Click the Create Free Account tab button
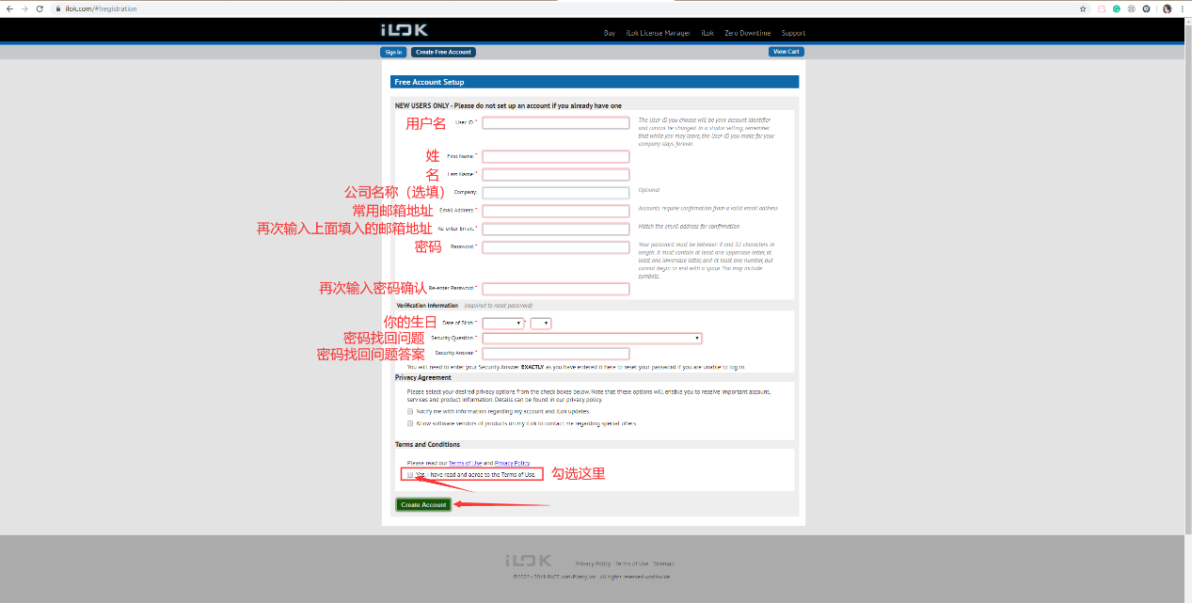The height and width of the screenshot is (603, 1192). 443,52
